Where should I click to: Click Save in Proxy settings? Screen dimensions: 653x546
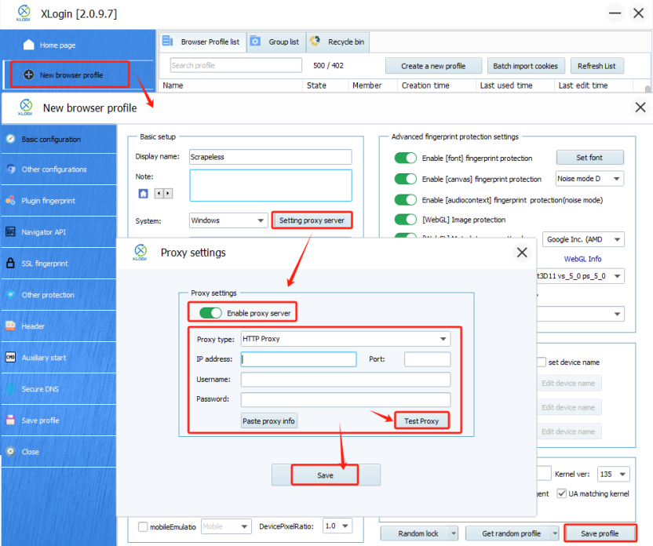coord(325,475)
